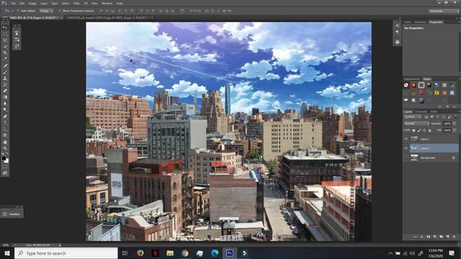Toggle Quick Mask mode
Screen dimensions: 461x259
pos(5,167)
